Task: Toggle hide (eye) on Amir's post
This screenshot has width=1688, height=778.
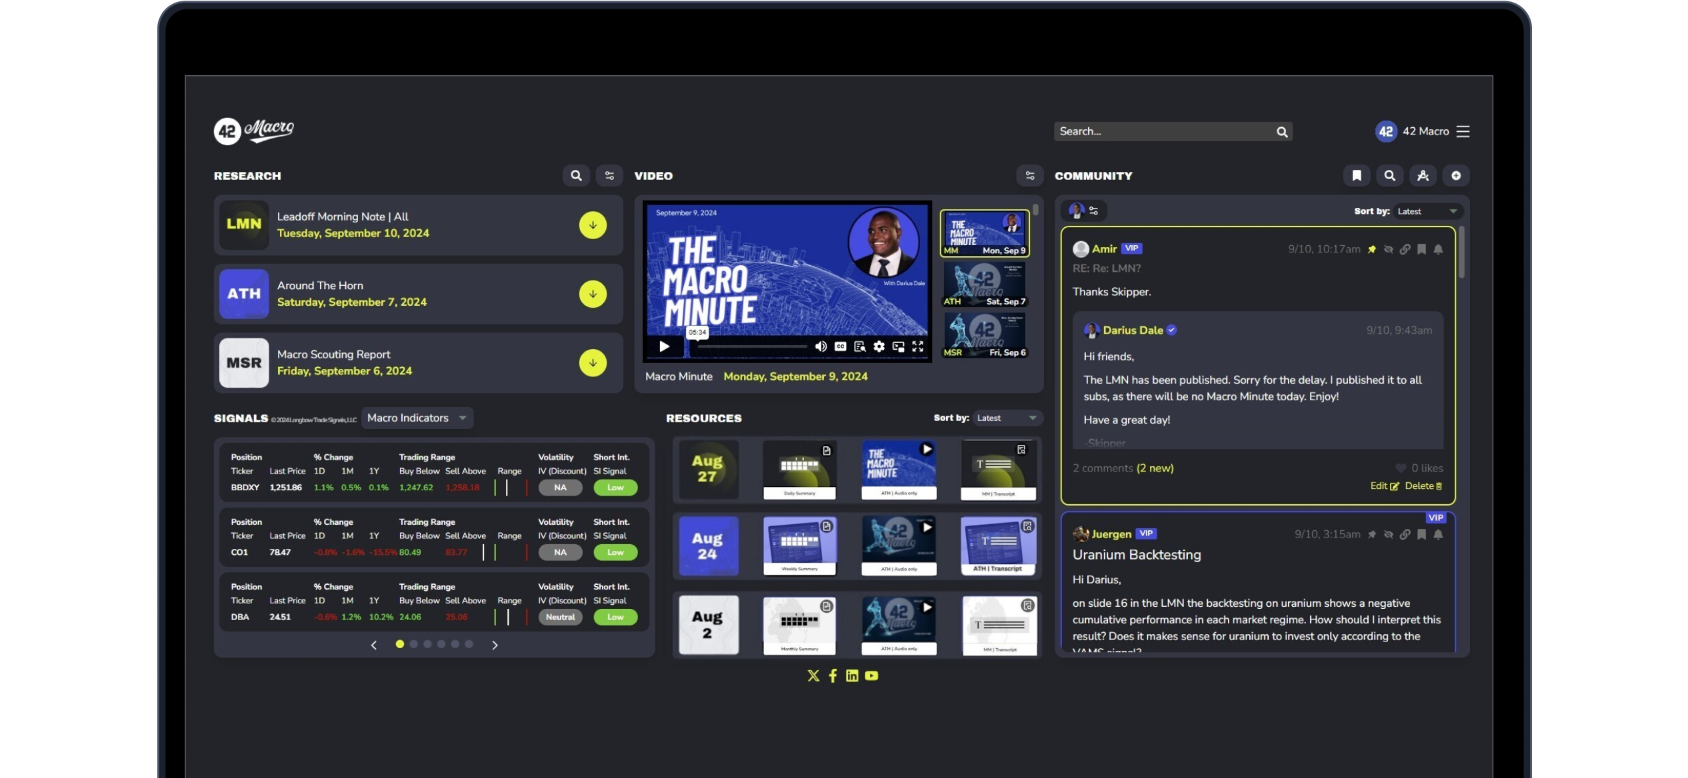Action: coord(1388,249)
